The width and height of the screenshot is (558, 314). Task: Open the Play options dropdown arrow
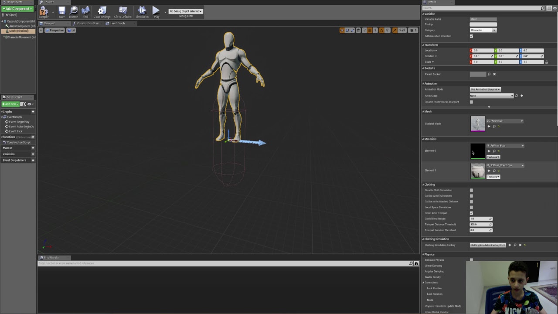pyautogui.click(x=165, y=12)
